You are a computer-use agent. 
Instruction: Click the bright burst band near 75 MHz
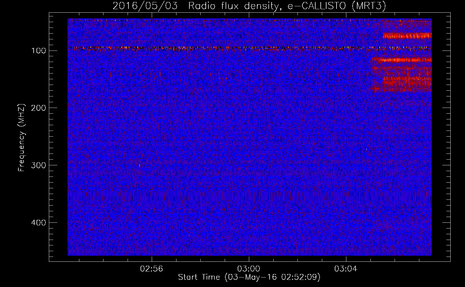(x=407, y=36)
